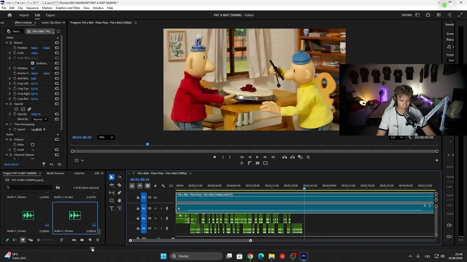Click the Filter Properties funnel icon
Screen dimensions: 467x262
click(x=44, y=164)
